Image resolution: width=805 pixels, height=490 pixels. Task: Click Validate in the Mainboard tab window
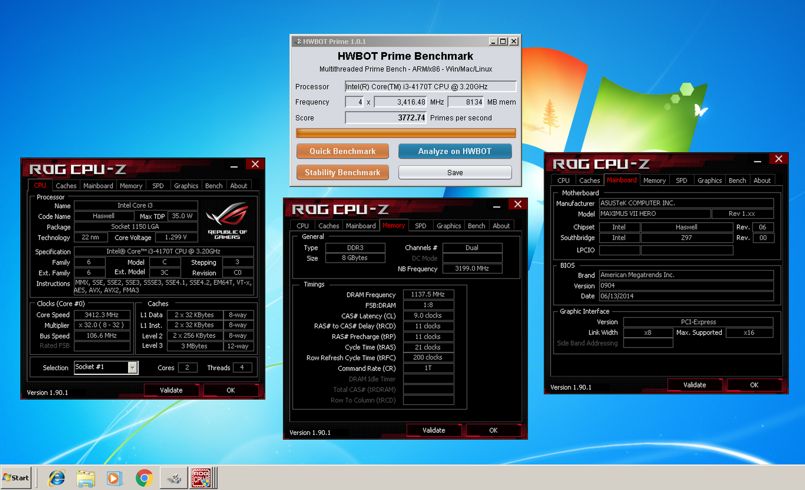[x=695, y=385]
